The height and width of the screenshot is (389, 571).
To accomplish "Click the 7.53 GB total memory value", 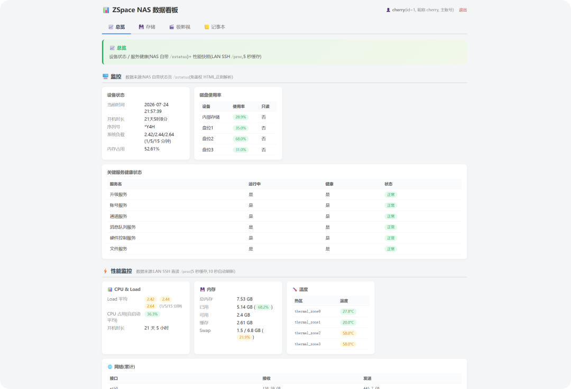I will [245, 299].
